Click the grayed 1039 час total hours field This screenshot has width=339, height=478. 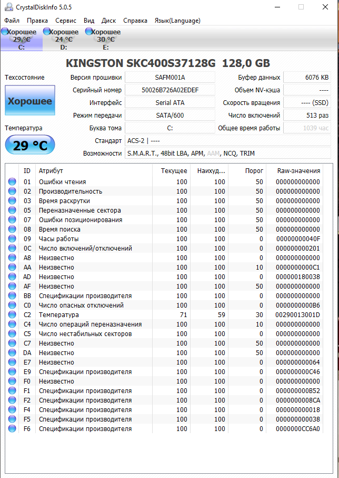(307, 128)
